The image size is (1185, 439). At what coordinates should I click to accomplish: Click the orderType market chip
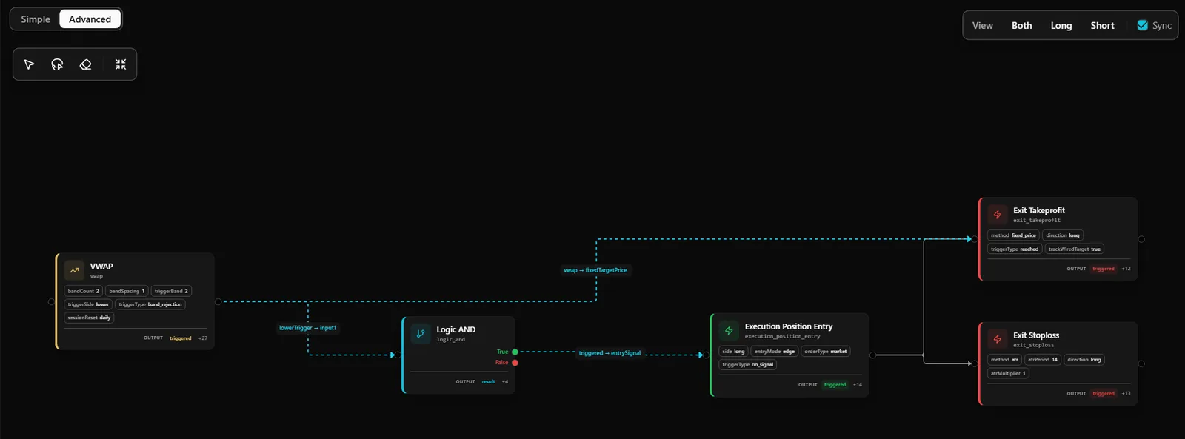826,352
